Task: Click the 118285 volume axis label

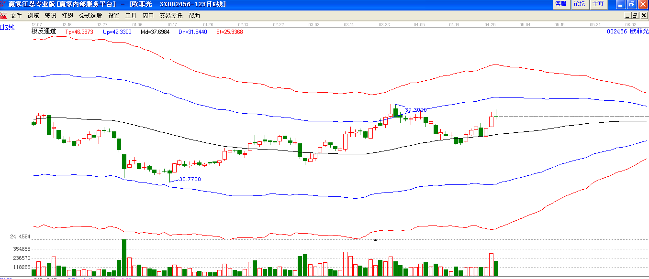Action: pyautogui.click(x=22, y=267)
